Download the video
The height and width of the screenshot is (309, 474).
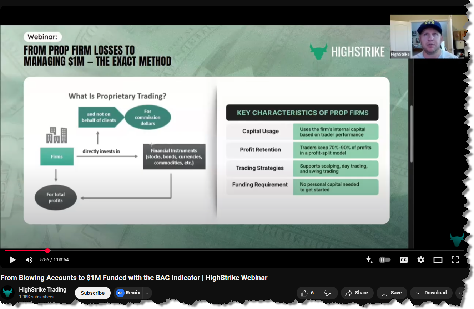(431, 293)
